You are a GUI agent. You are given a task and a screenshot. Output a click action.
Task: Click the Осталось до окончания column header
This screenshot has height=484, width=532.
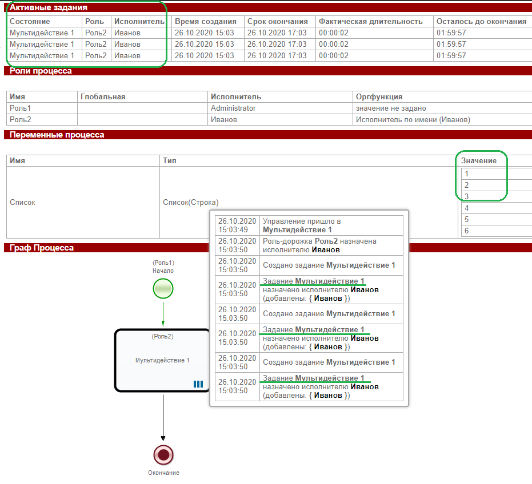(481, 21)
